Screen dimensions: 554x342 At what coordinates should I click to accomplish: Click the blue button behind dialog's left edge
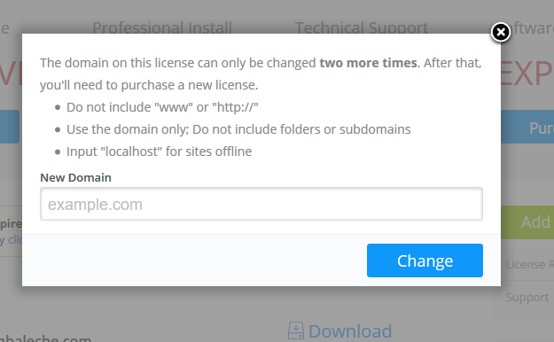pos(10,127)
